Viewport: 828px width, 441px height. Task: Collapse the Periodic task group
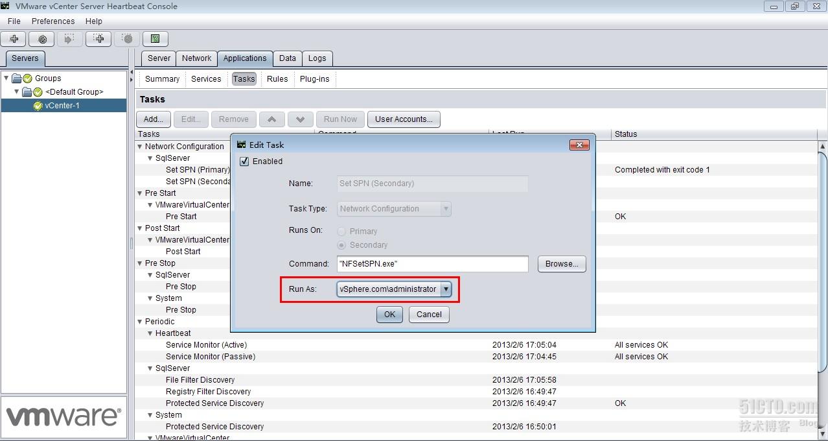139,322
